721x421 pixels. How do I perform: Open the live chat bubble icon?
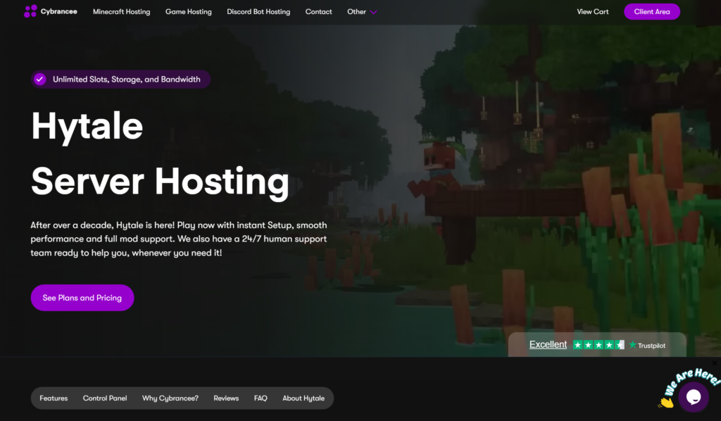pos(694,396)
